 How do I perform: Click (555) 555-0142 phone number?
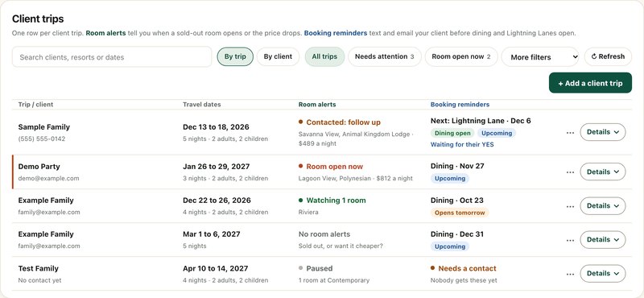pyautogui.click(x=42, y=139)
